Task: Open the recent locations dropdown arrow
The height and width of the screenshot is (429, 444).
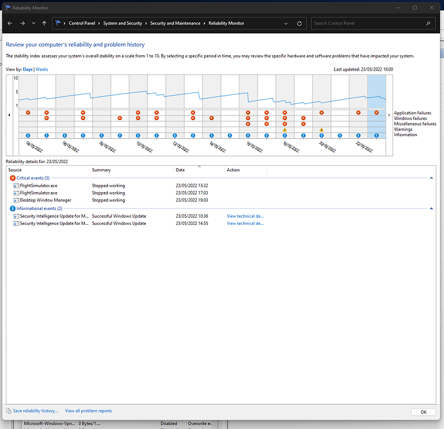Action: coord(33,23)
